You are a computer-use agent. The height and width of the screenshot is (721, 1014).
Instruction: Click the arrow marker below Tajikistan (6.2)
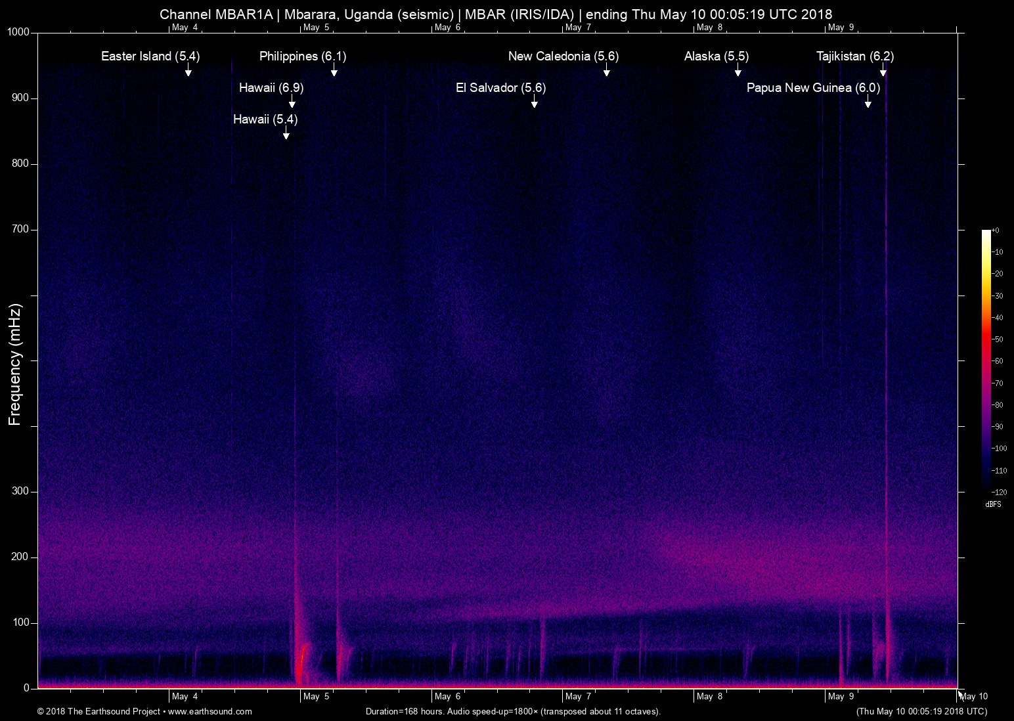[x=883, y=70]
